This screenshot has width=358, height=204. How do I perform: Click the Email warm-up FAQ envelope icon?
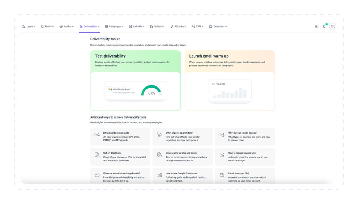point(222,175)
